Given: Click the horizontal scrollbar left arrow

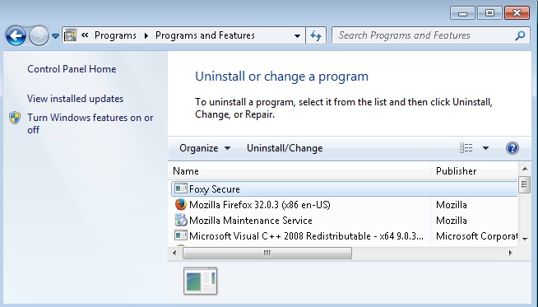Looking at the screenshot, I should pyautogui.click(x=174, y=254).
